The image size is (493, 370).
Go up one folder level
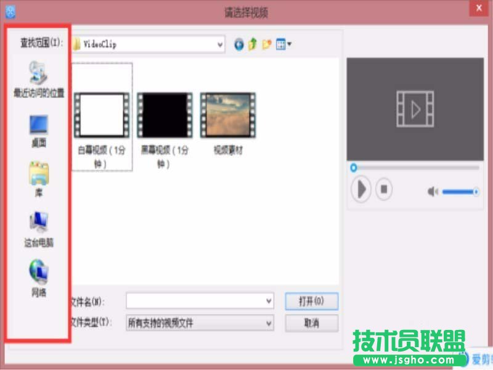[x=251, y=44]
